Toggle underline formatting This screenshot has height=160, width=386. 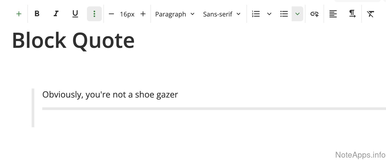[75, 14]
